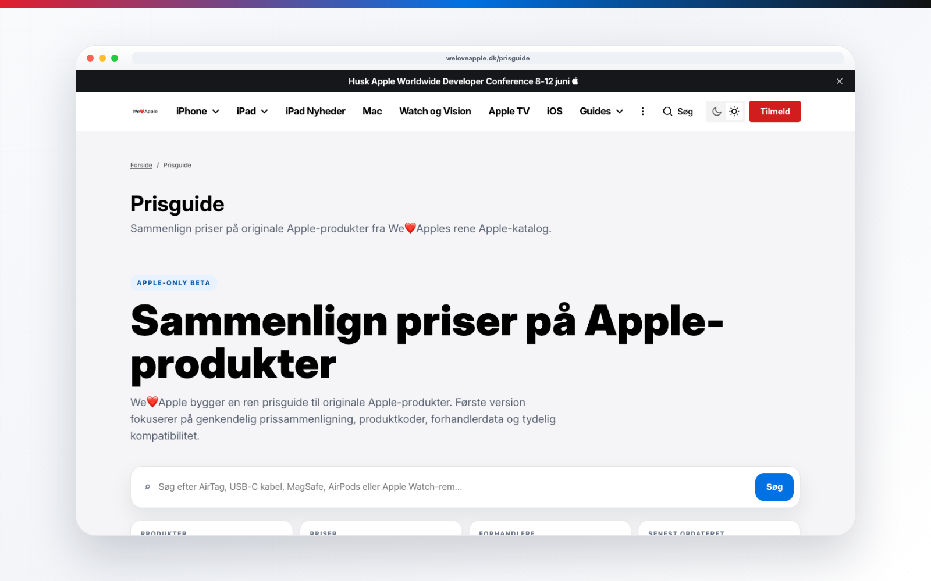Expand the iPad menu
931x581 pixels.
pos(252,112)
